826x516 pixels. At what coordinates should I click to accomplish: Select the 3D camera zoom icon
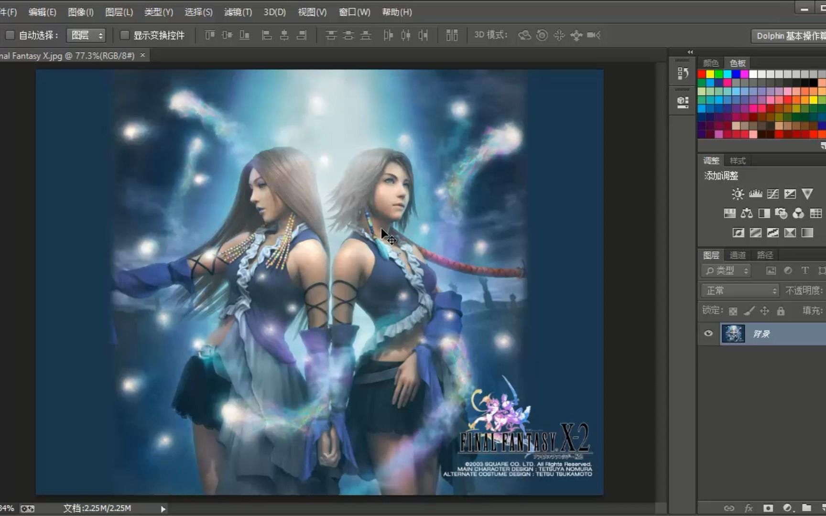pyautogui.click(x=594, y=35)
